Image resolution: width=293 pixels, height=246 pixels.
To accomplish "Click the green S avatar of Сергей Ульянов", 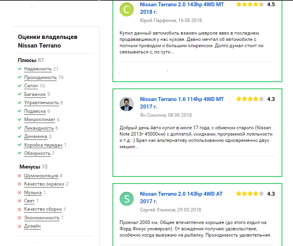I will [x=127, y=199].
